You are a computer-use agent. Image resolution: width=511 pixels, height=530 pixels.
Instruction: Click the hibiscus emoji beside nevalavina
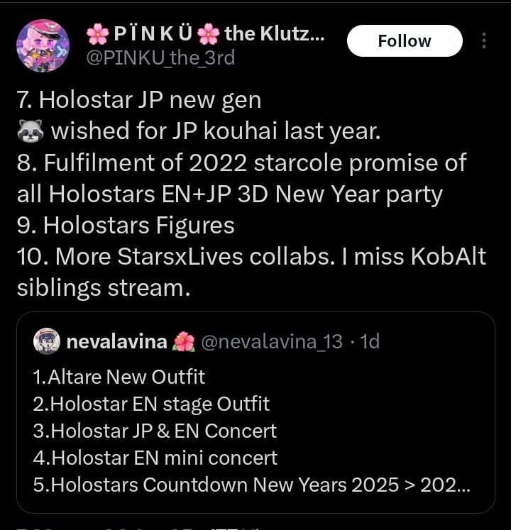point(184,342)
